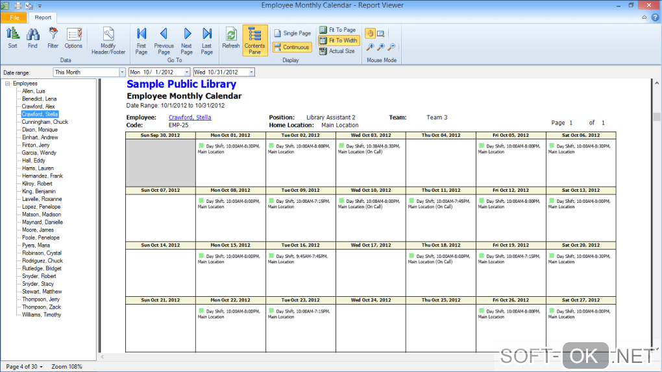Open the start date picker dropdown
The width and height of the screenshot is (662, 372).
187,72
